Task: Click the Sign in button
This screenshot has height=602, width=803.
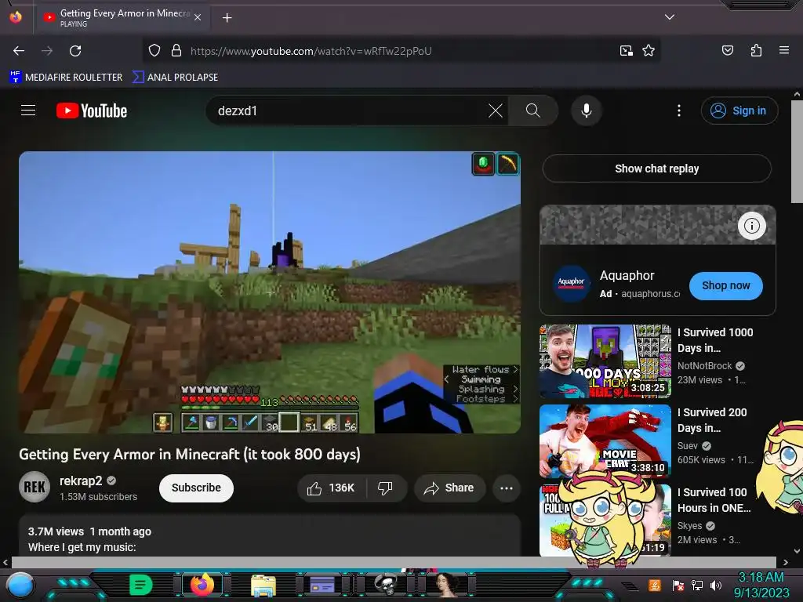Action: [739, 111]
